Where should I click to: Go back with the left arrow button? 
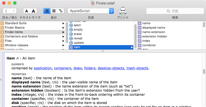pyautogui.click(x=6, y=11)
